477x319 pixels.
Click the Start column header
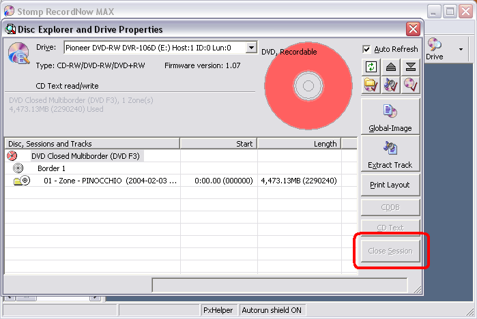pyautogui.click(x=219, y=144)
